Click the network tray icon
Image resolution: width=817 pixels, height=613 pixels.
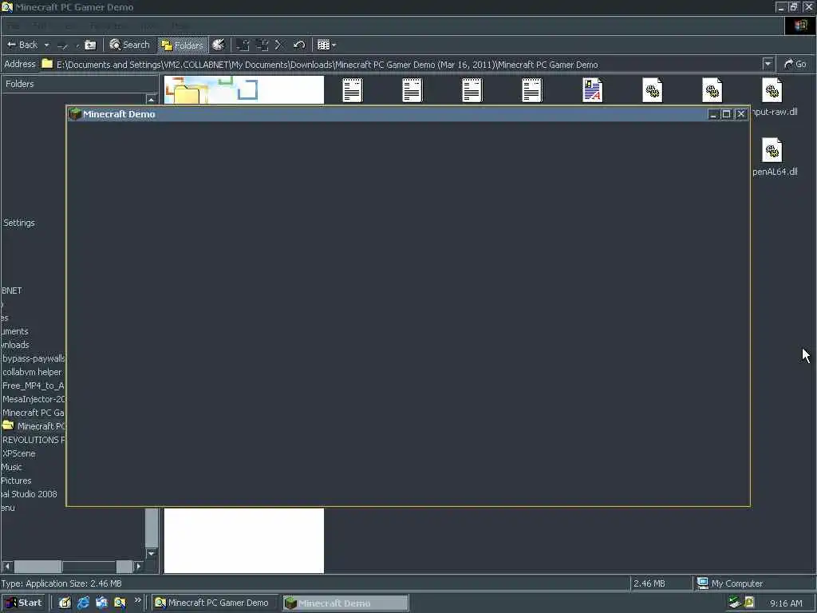pos(735,603)
